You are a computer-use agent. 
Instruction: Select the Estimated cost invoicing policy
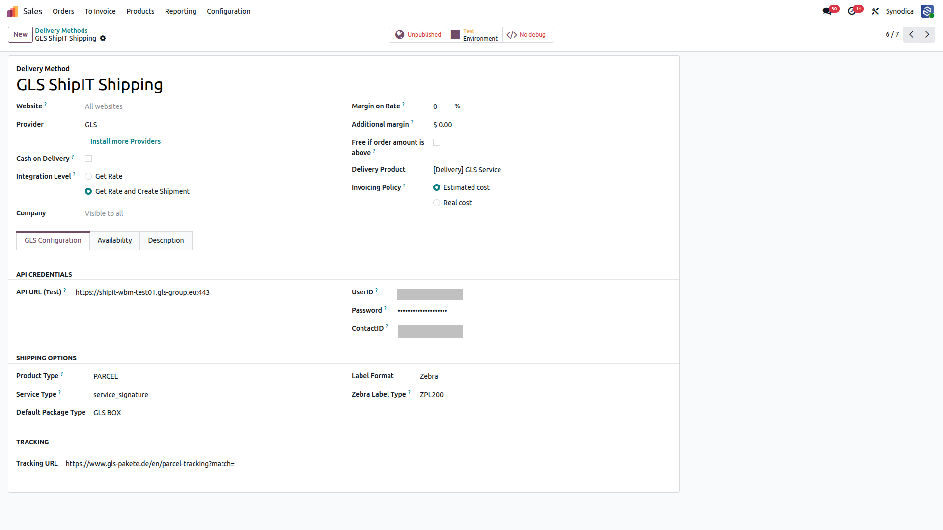(437, 187)
